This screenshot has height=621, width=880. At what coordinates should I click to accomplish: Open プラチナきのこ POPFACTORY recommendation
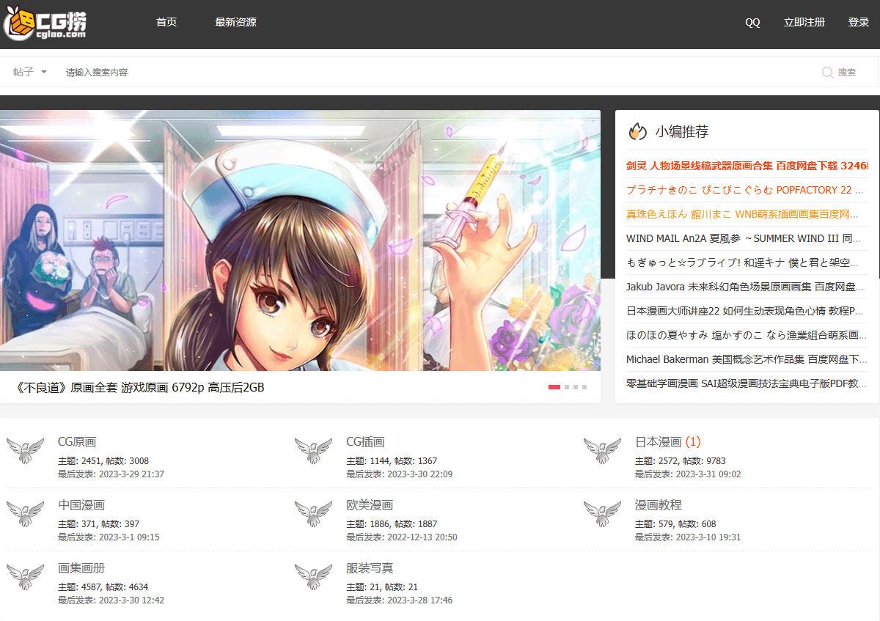744,190
